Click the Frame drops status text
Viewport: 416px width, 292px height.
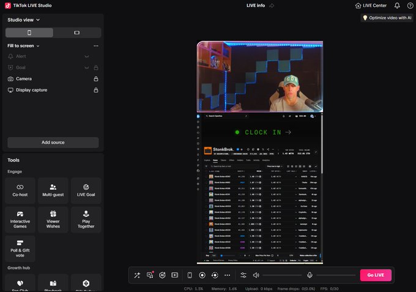296,289
